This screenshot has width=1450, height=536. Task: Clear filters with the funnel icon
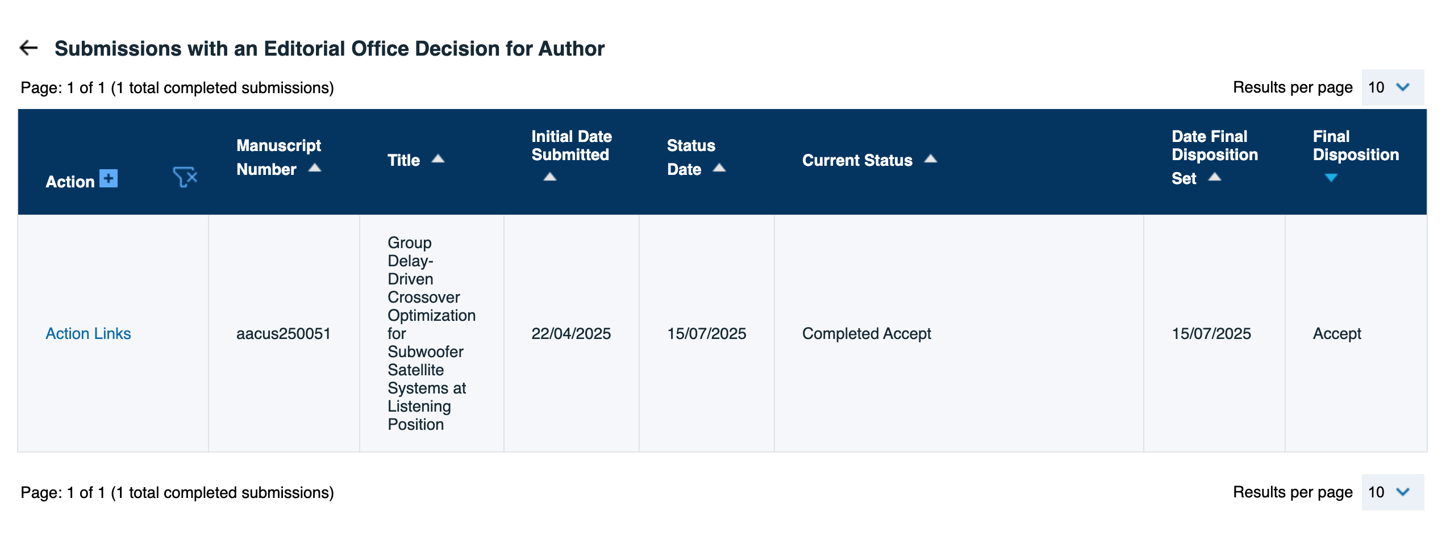[185, 177]
